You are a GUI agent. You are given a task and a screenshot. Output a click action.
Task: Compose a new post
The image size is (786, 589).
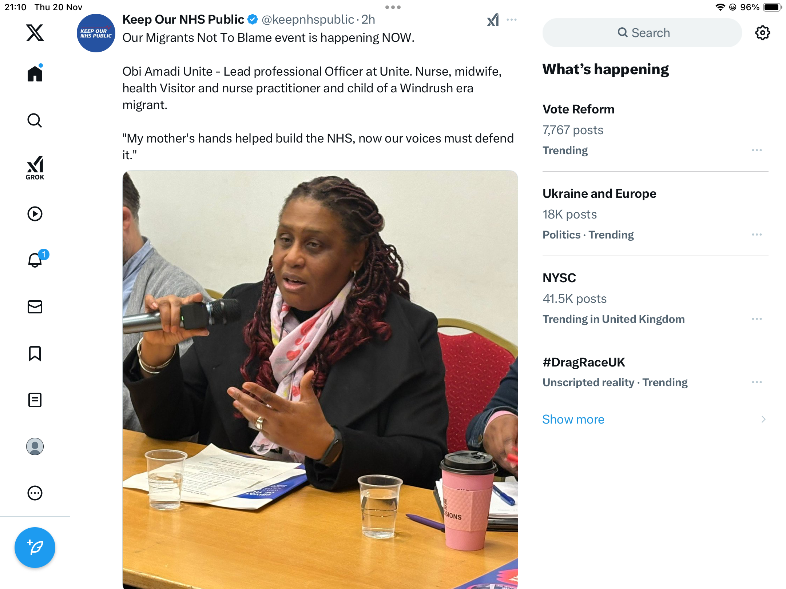pos(35,548)
